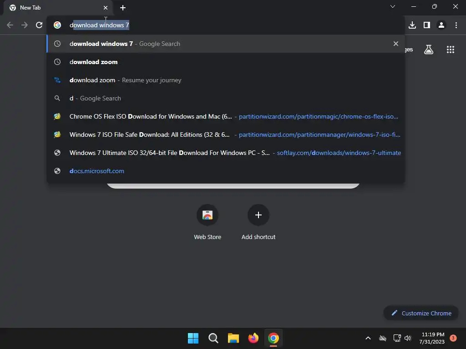Choose the 'download zoom' history suggestion
The height and width of the screenshot is (349, 466).
tap(226, 62)
